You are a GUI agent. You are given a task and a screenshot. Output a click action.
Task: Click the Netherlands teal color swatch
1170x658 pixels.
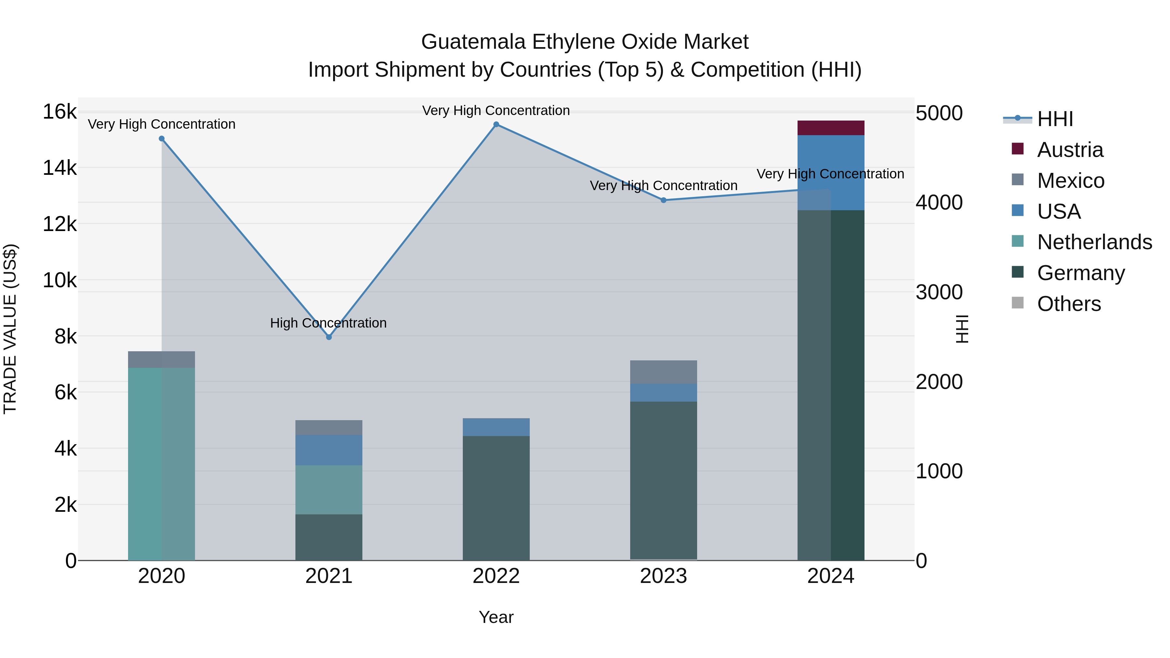click(x=1018, y=241)
